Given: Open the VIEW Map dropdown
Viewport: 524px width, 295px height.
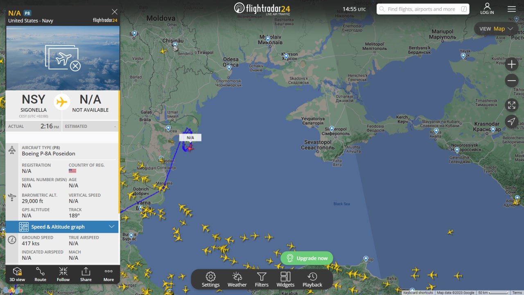Looking at the screenshot, I should 496,29.
